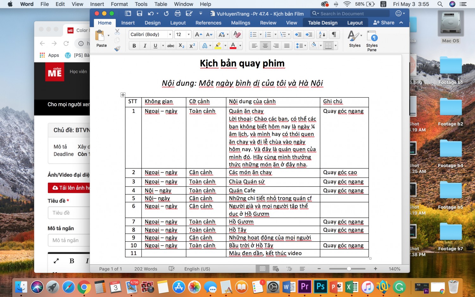Viewport: 475px width, 297px height.
Task: Open Footage b4 folder on desktop
Action: pyautogui.click(x=451, y=154)
